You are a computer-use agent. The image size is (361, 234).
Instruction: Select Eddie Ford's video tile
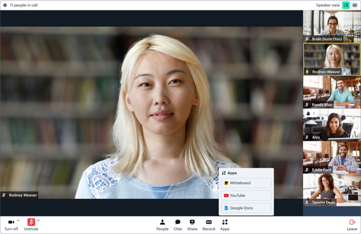[331, 157]
